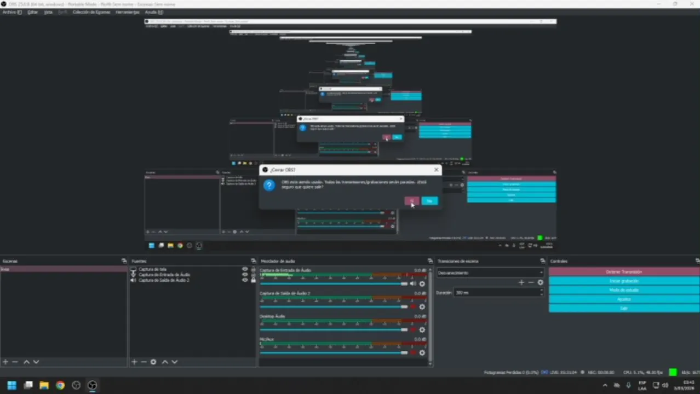Click Iniciar grabación button
The image size is (700, 394).
point(624,281)
